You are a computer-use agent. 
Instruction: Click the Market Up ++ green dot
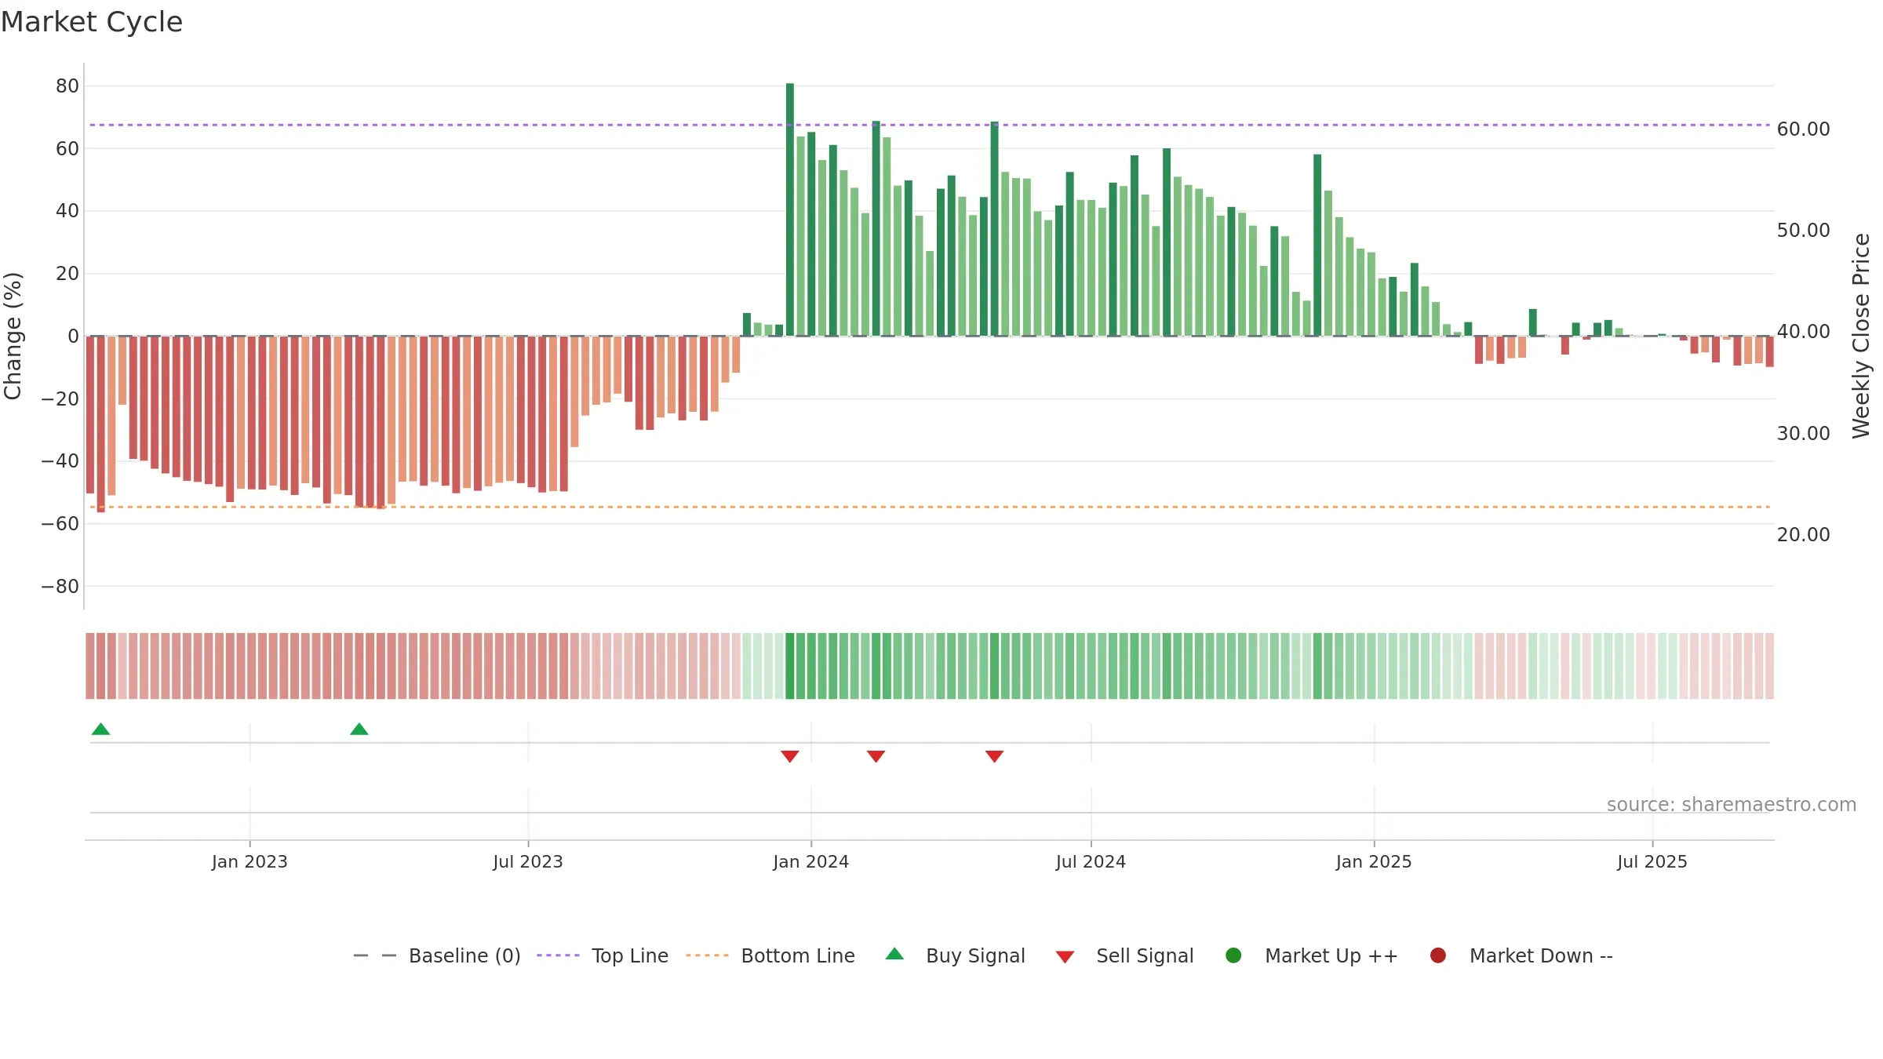(1233, 955)
